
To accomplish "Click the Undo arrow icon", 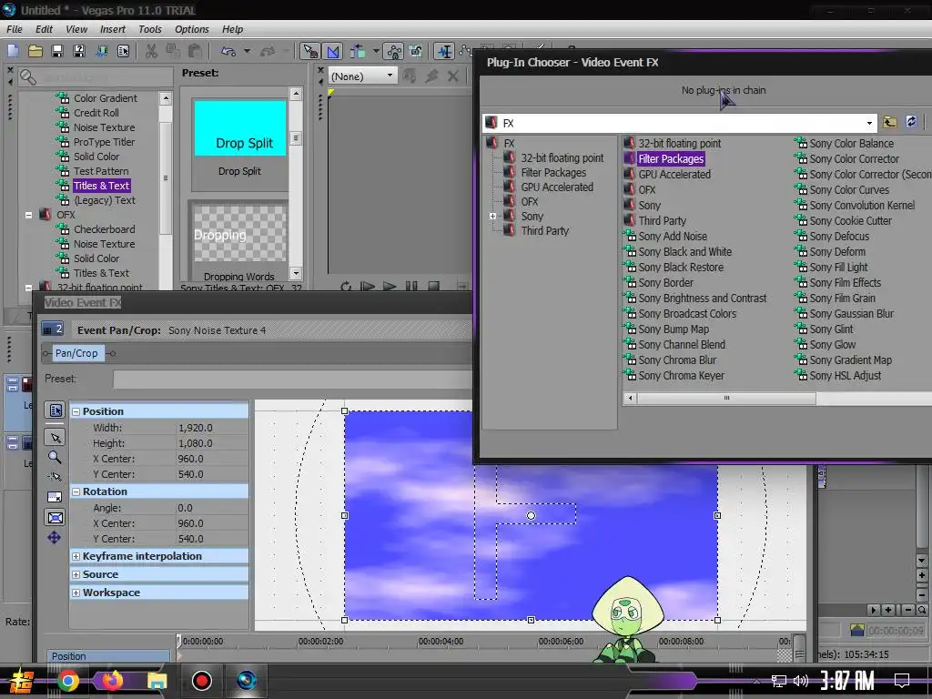I will pyautogui.click(x=228, y=51).
